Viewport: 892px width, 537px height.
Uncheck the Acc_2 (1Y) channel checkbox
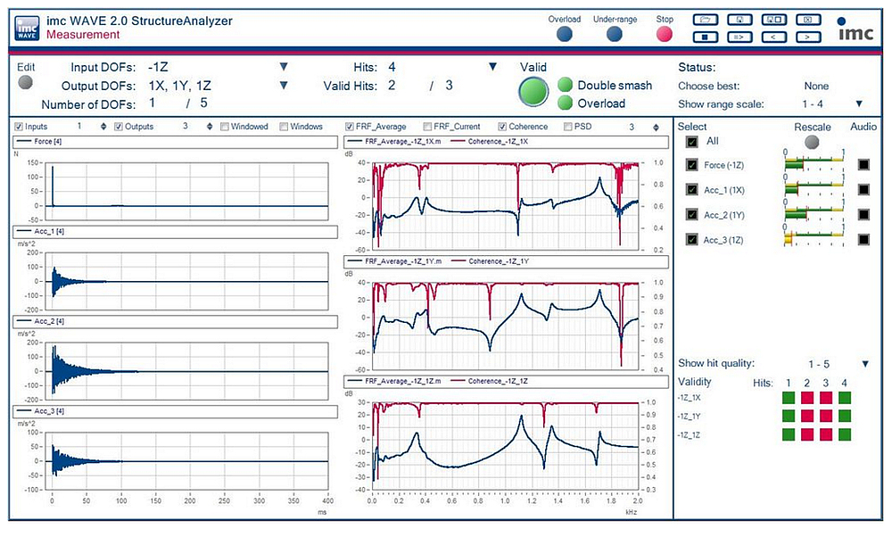(692, 214)
